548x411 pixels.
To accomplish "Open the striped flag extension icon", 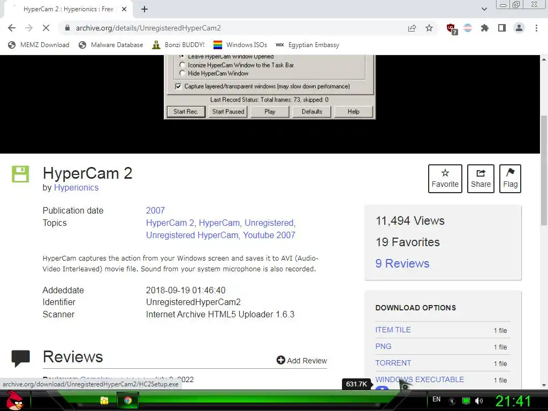I will point(468,28).
